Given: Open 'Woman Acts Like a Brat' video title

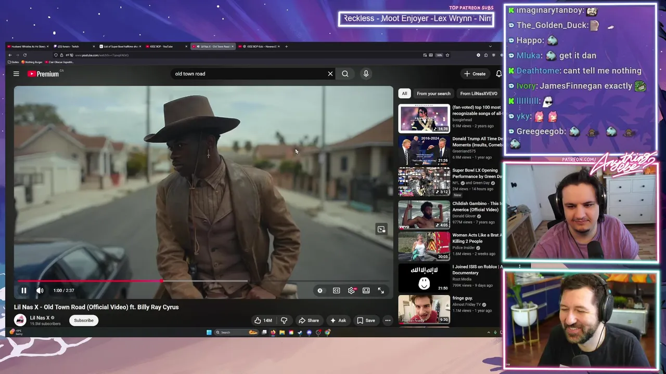Looking at the screenshot, I should tap(477, 238).
